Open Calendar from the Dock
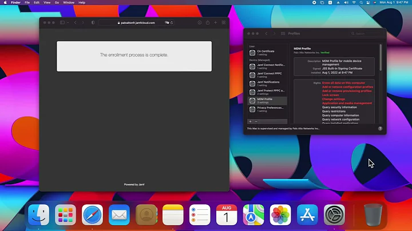The image size is (412, 231). tap(227, 215)
